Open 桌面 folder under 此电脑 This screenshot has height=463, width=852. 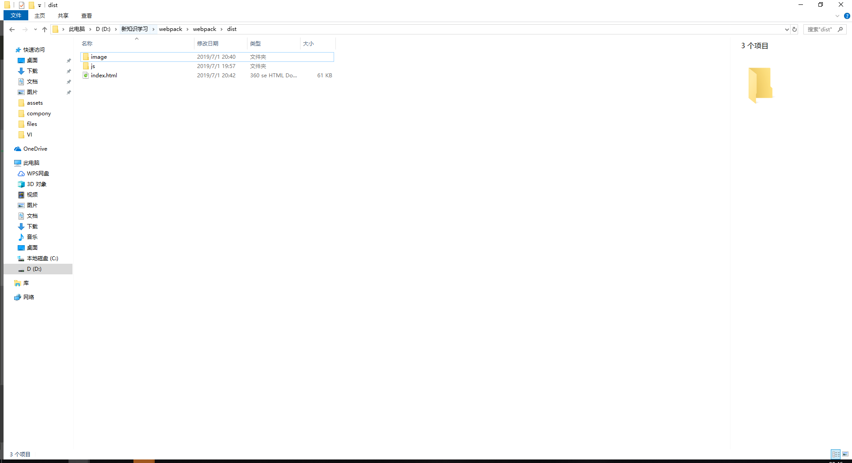pos(32,248)
